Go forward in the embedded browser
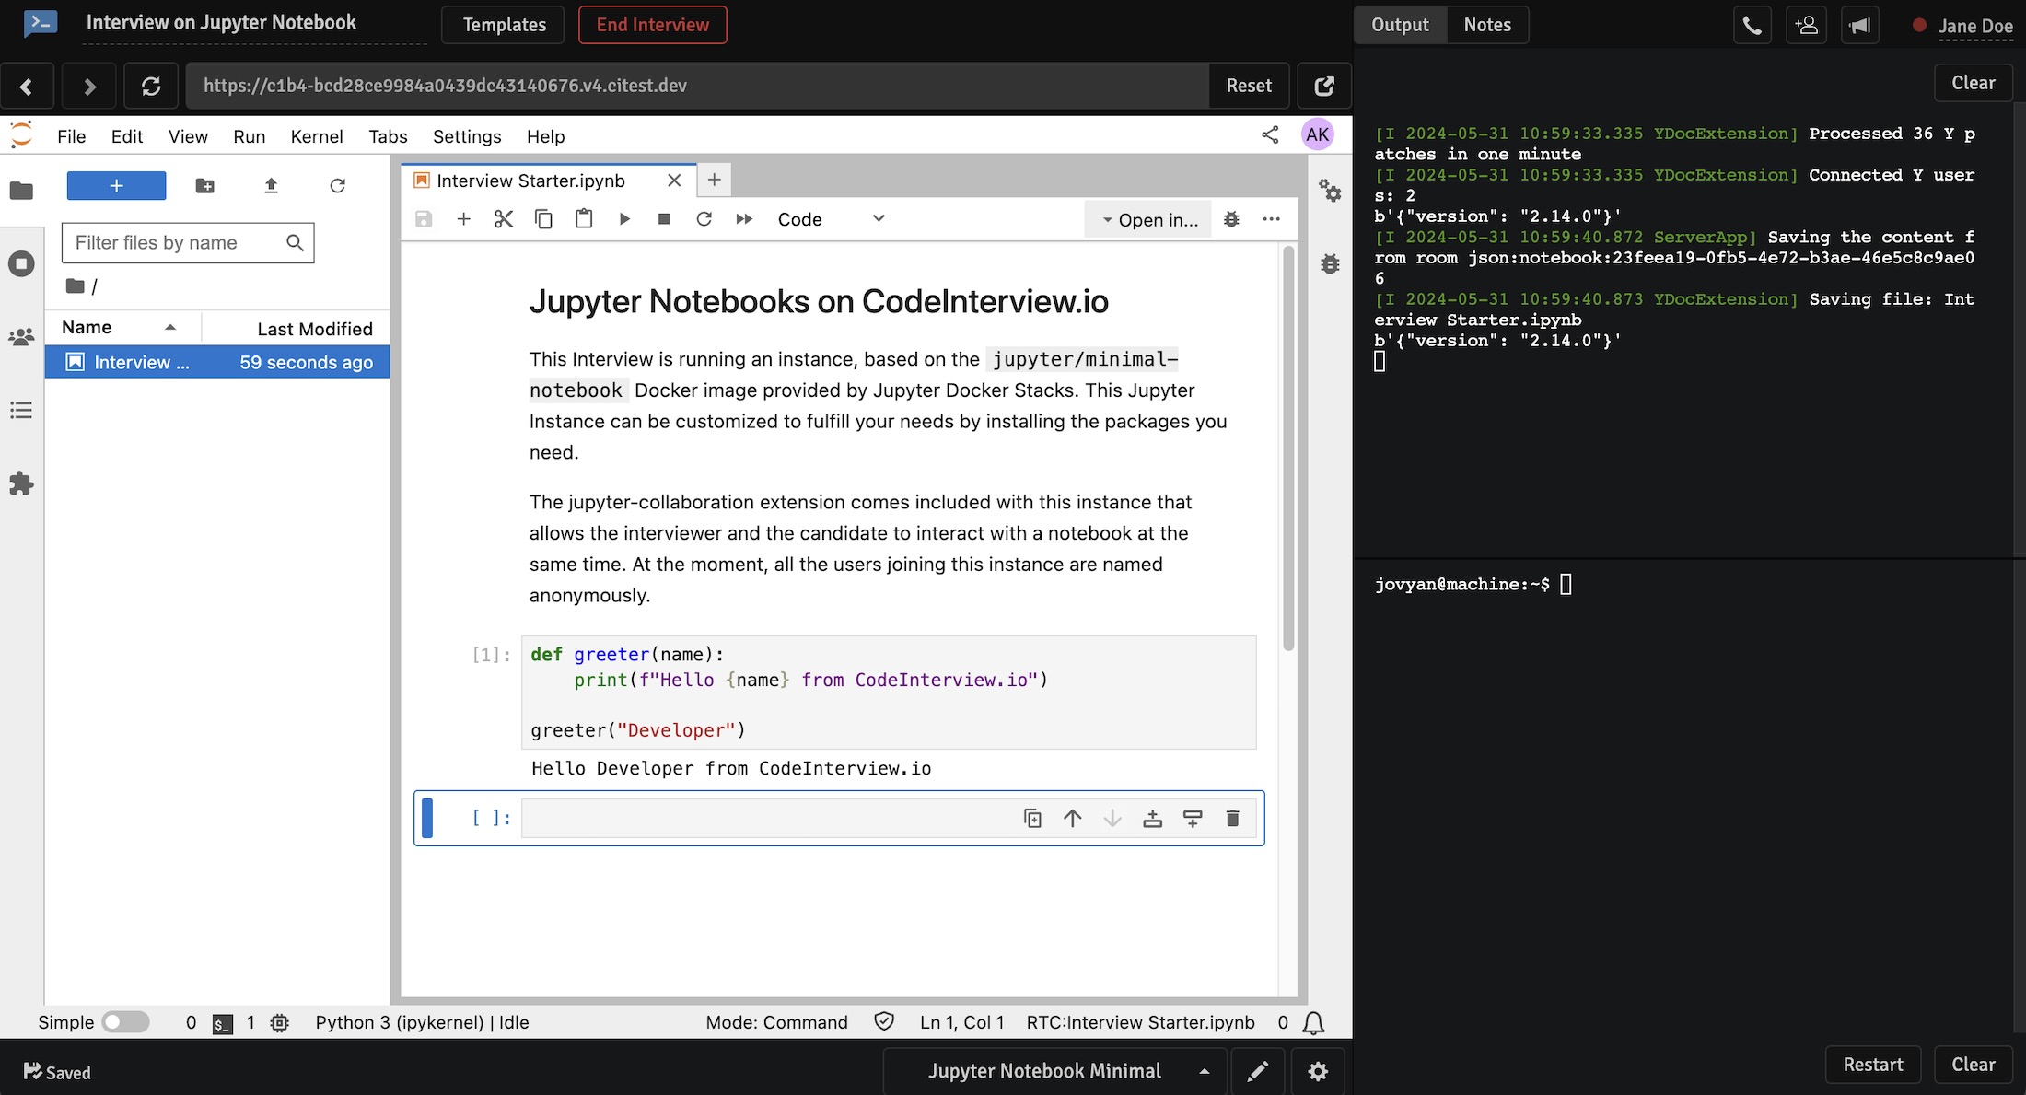 89,86
